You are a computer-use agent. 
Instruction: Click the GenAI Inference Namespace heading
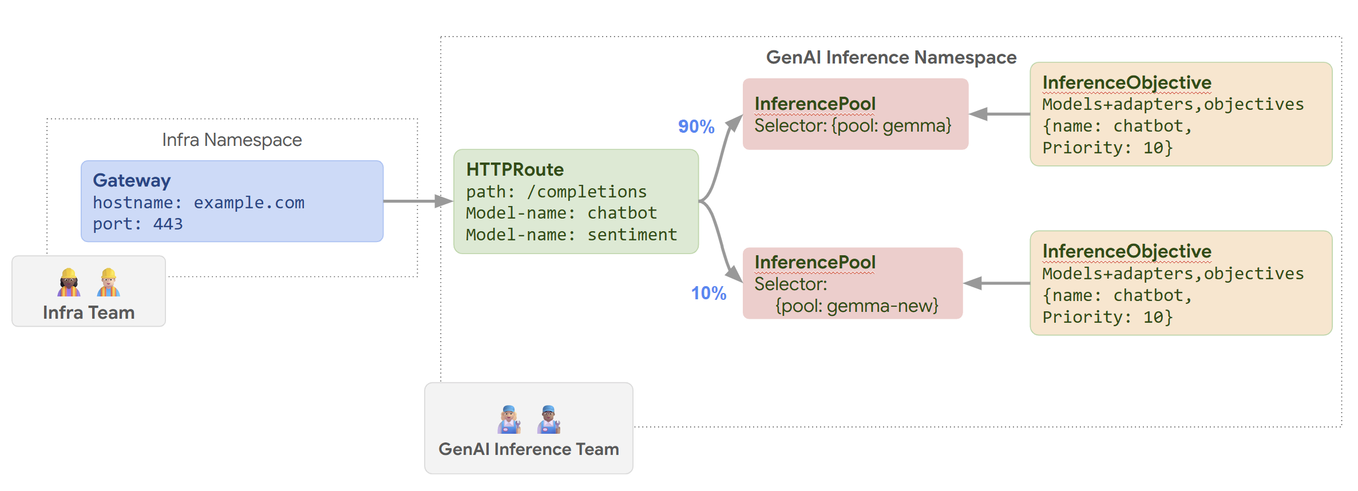(891, 57)
